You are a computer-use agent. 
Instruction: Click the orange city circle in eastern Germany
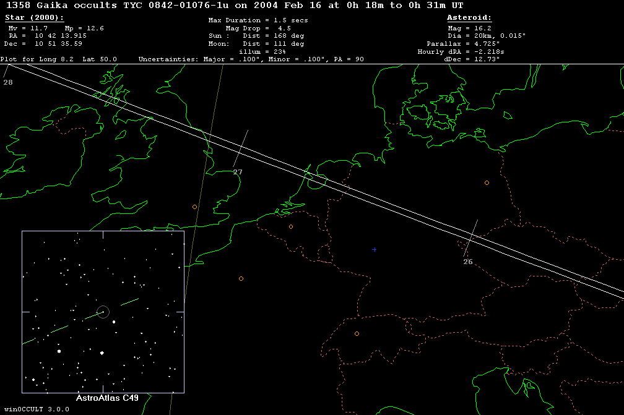click(x=487, y=182)
